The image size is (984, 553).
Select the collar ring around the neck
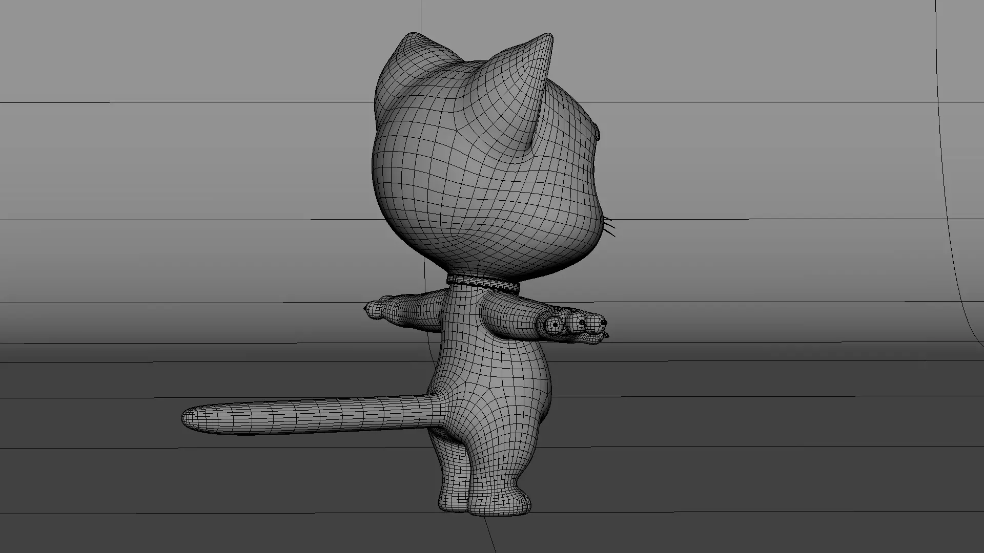[x=483, y=283]
